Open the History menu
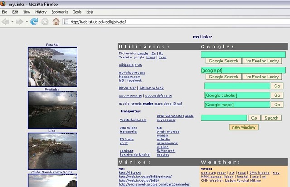Screen dimensions: 290x187 click(x=41, y=12)
